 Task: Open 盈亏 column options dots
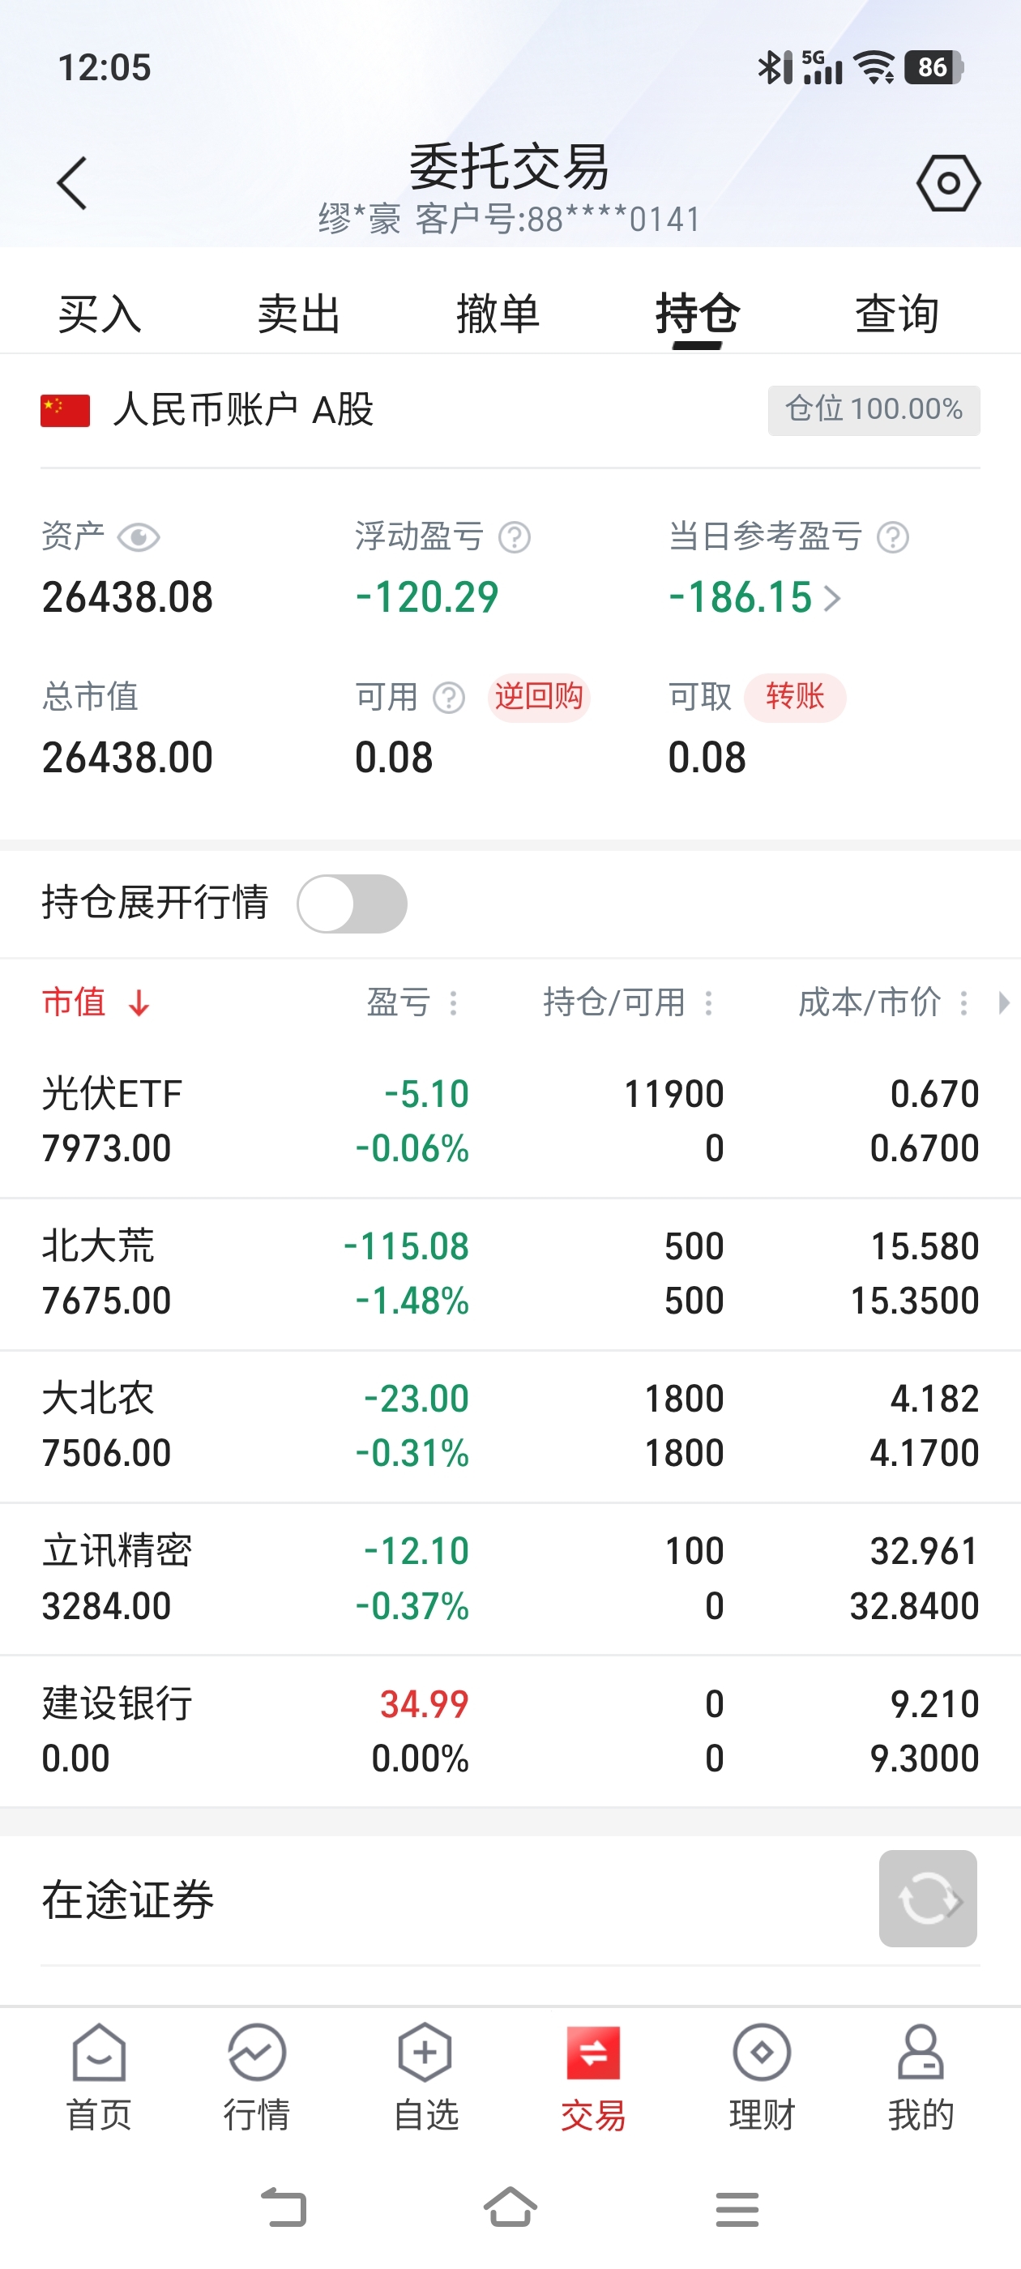[x=454, y=1002]
